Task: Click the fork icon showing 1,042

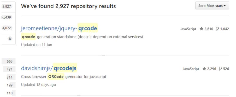Action: [218, 29]
